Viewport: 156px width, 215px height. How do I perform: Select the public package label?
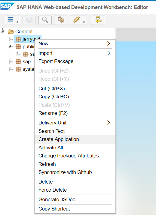tap(29, 46)
